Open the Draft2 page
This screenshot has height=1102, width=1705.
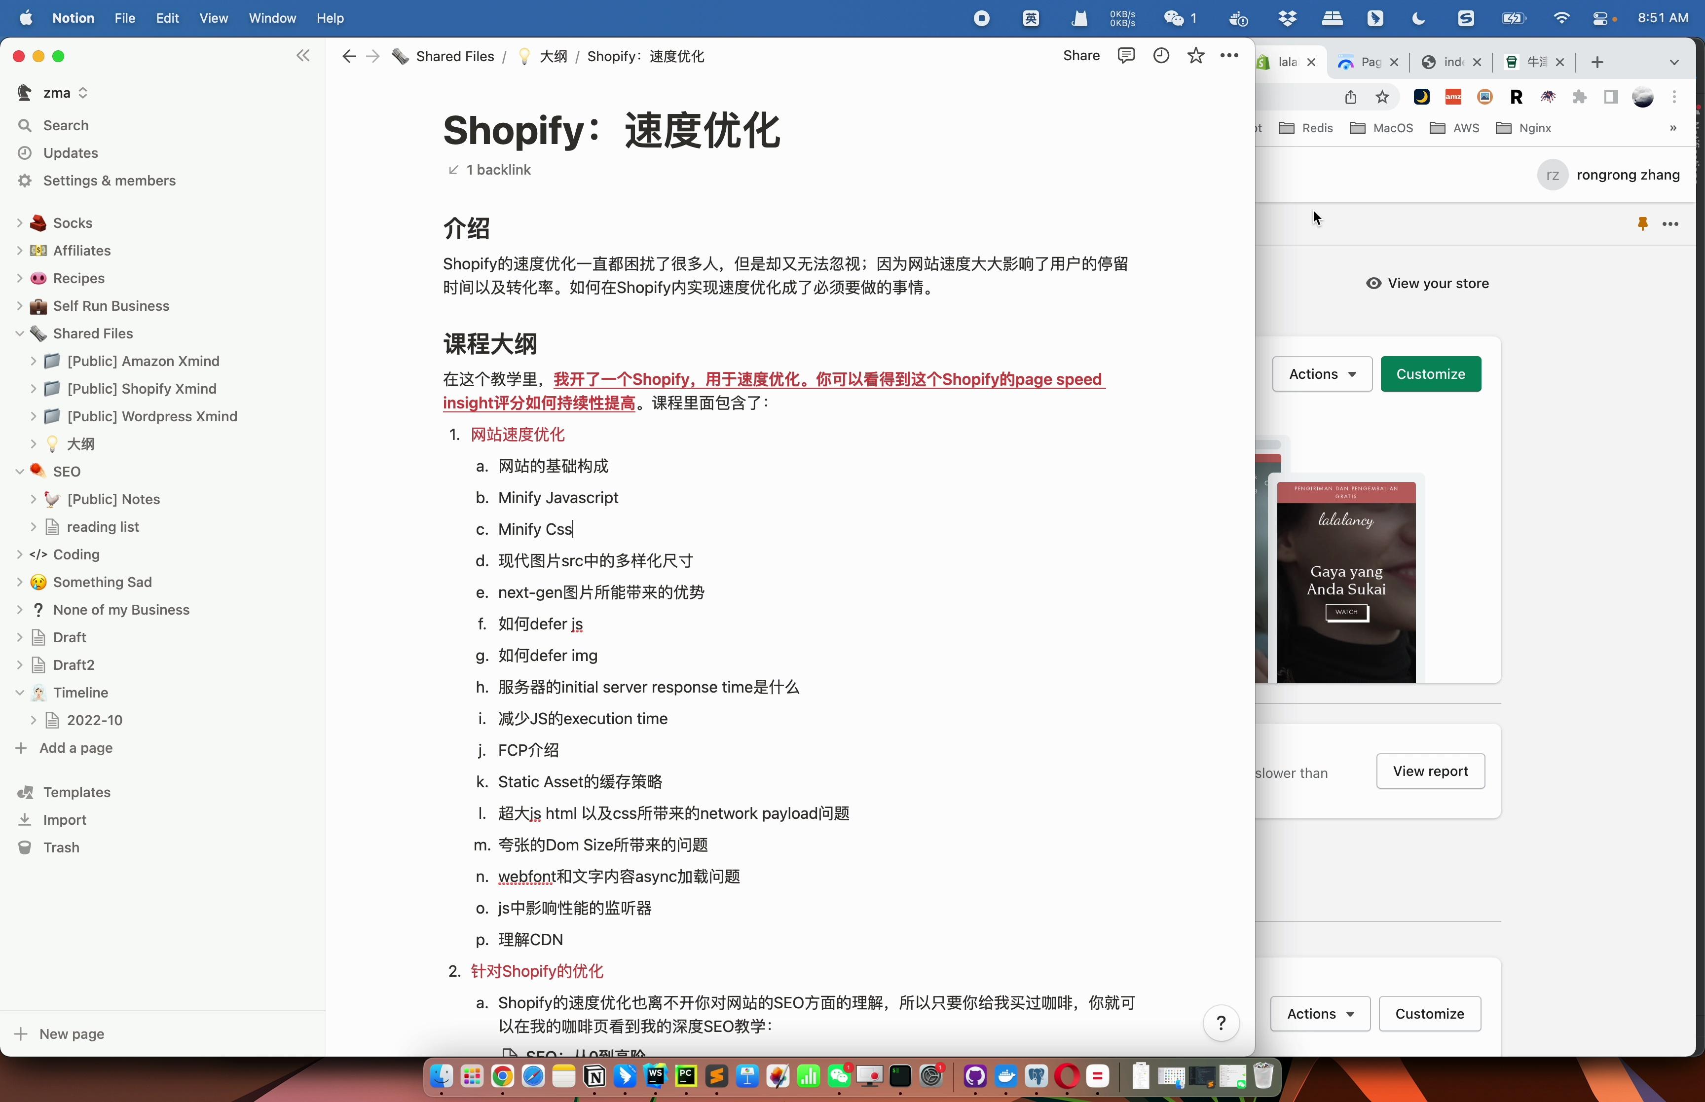74,665
